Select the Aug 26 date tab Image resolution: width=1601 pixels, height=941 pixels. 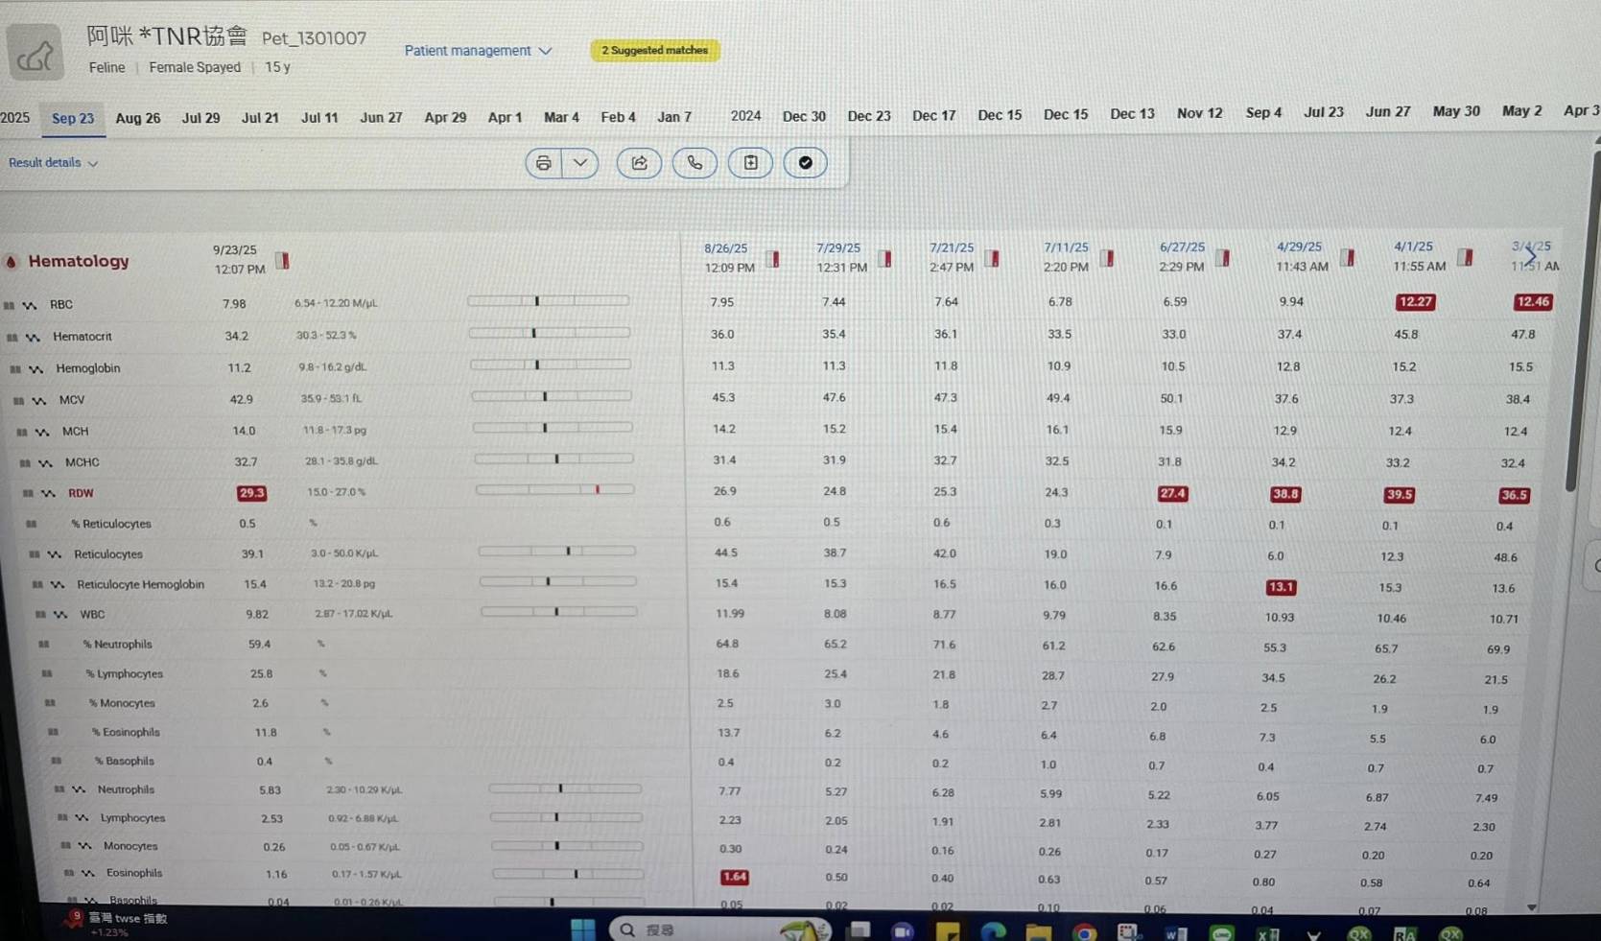click(x=137, y=118)
